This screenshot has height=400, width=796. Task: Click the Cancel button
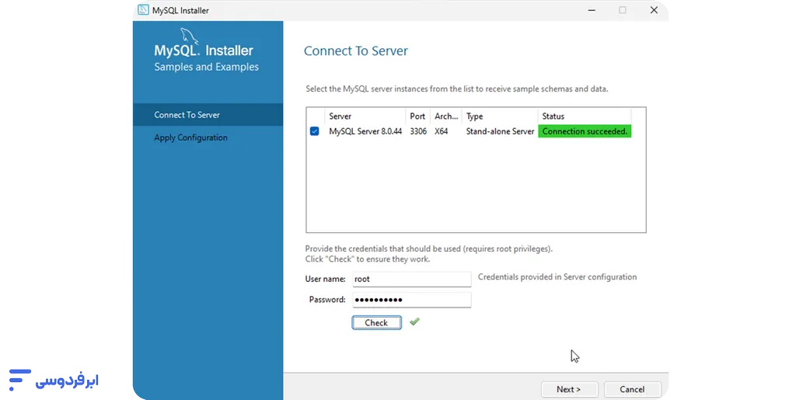632,389
